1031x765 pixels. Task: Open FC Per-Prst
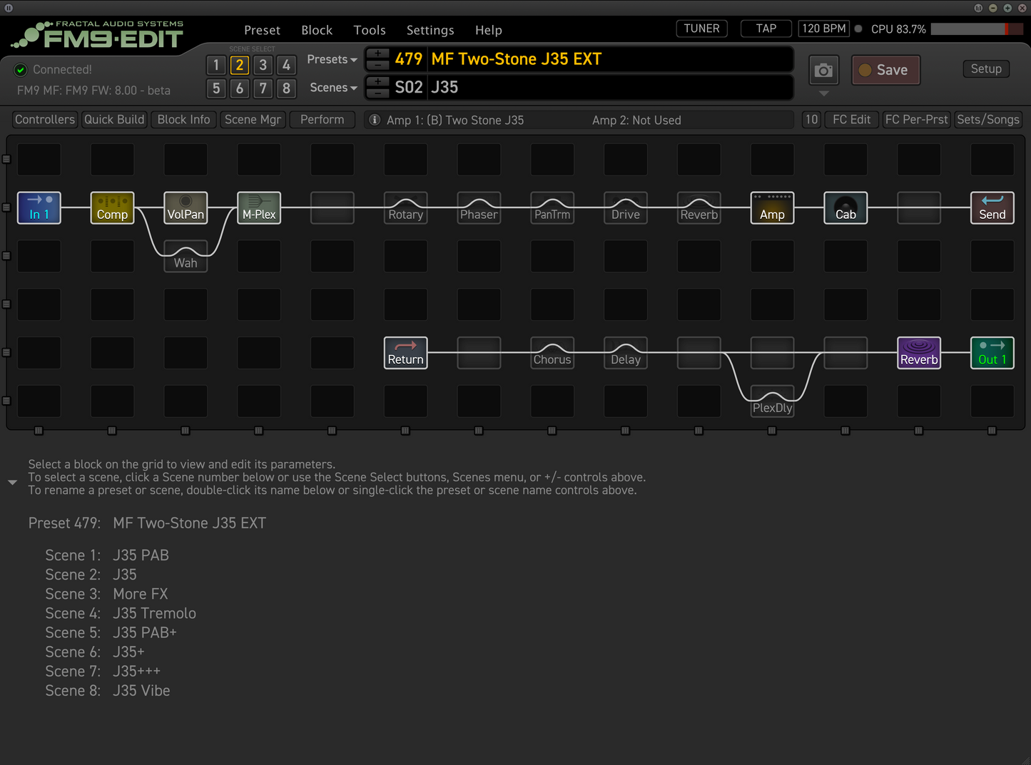pos(916,120)
